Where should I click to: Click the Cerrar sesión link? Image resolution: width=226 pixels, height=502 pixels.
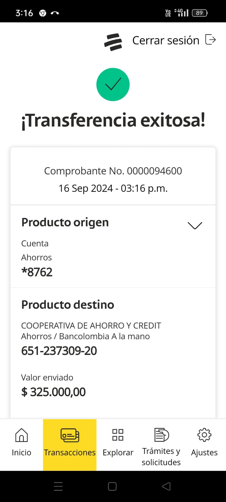point(166,40)
